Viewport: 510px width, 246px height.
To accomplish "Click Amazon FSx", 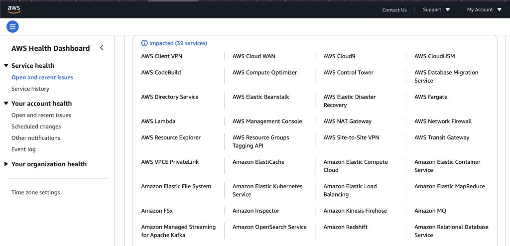I will [157, 211].
